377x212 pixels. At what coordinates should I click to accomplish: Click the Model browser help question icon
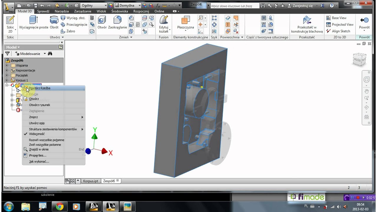click(x=61, y=47)
